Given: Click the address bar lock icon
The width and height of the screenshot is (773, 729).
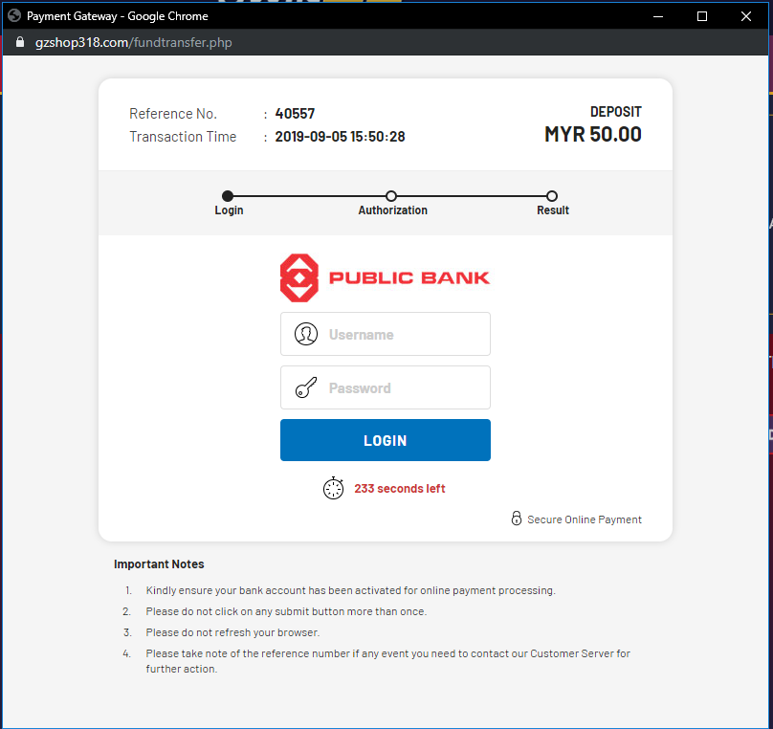Looking at the screenshot, I should click(20, 42).
